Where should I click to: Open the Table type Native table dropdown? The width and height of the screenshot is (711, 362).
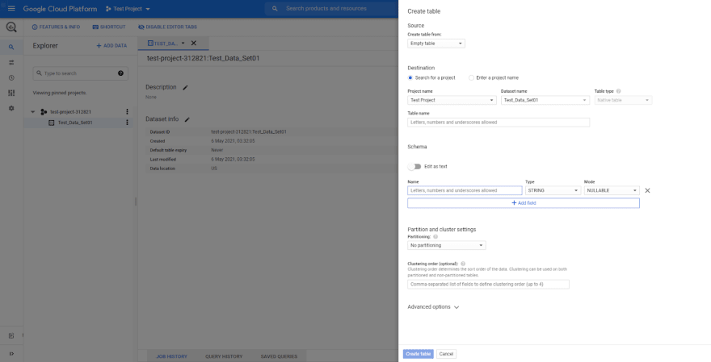coord(623,100)
